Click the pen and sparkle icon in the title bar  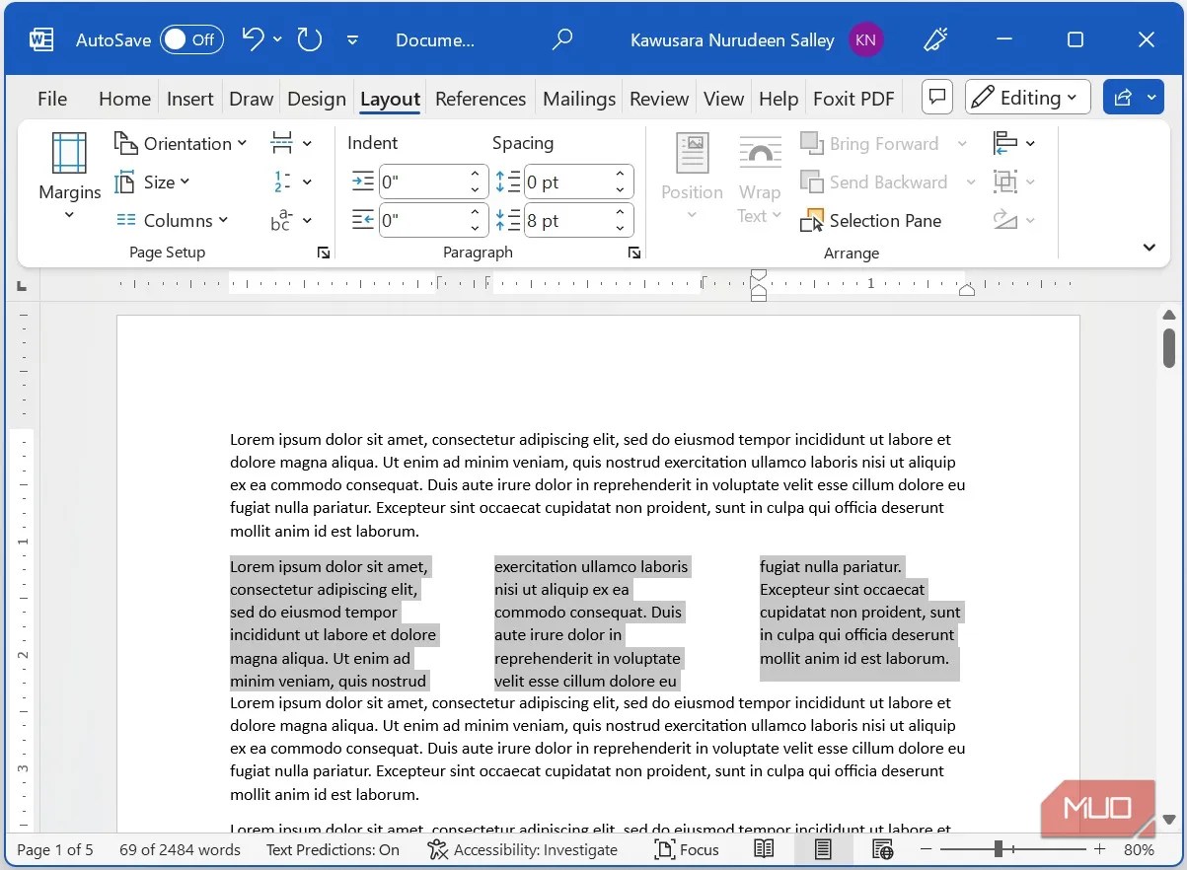point(934,39)
